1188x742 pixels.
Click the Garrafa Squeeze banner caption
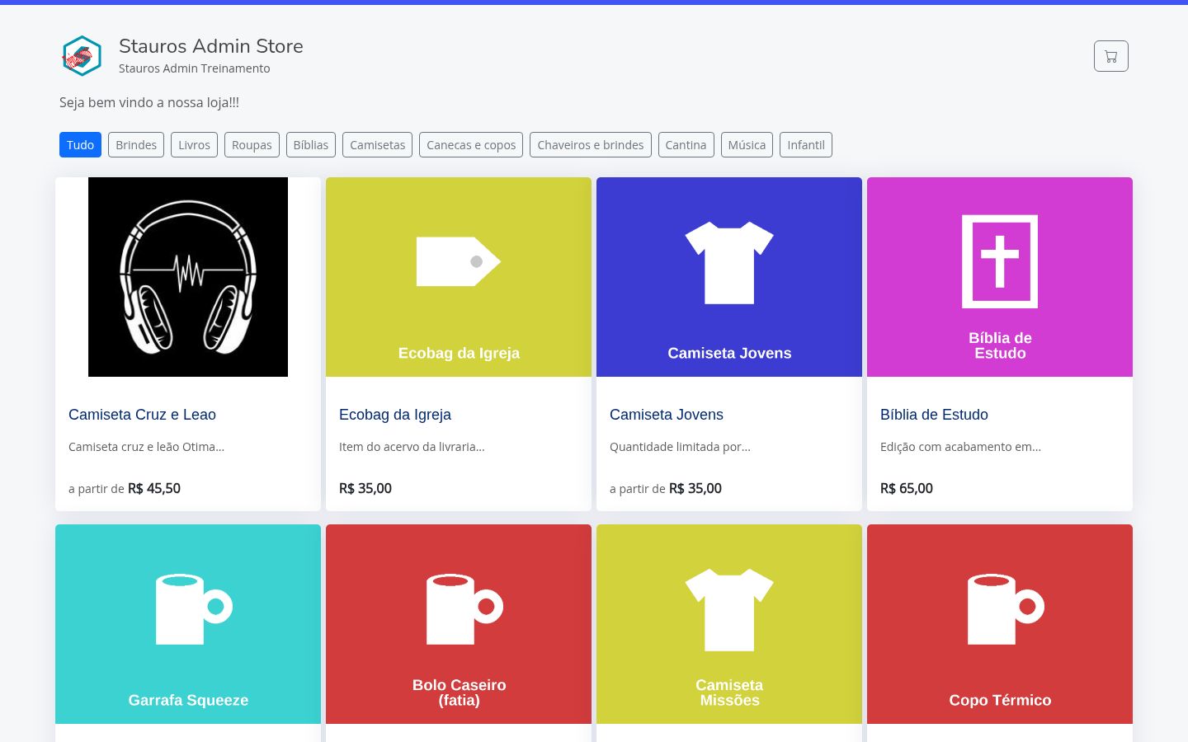[188, 700]
